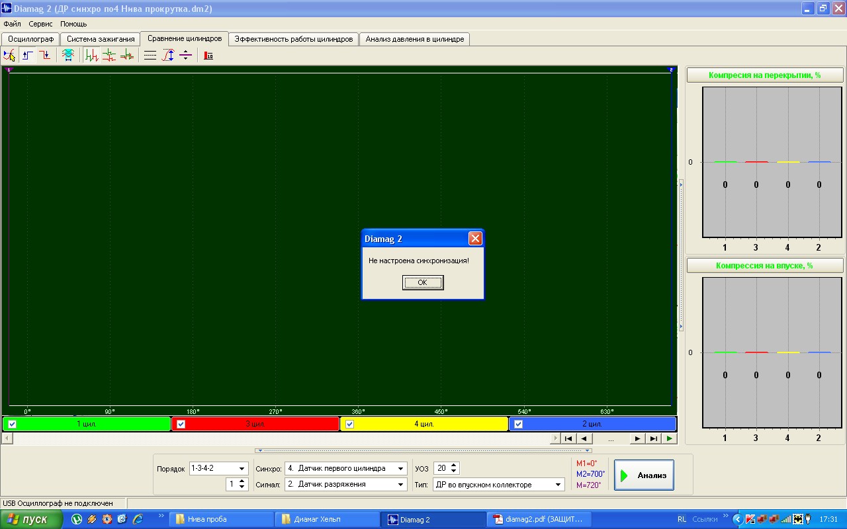The width and height of the screenshot is (847, 529).
Task: Select sequential green-red waveform display icon
Action: click(91, 56)
